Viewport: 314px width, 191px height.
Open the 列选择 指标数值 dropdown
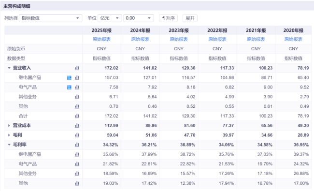[50, 18]
